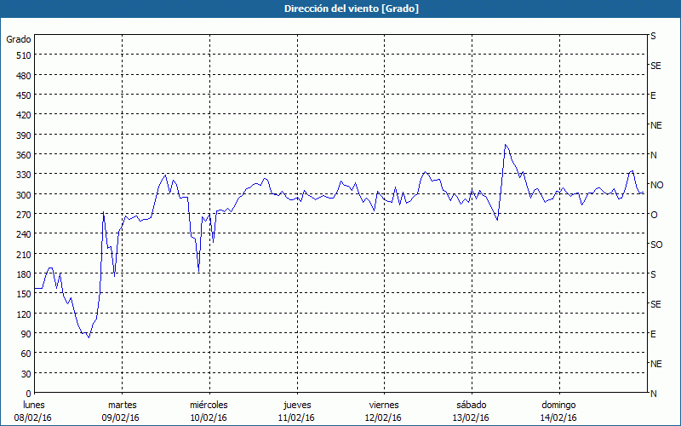This screenshot has width=681, height=426.
Task: Click the chart title 'Dirección del viento [Grado]'
Action: [340, 9]
